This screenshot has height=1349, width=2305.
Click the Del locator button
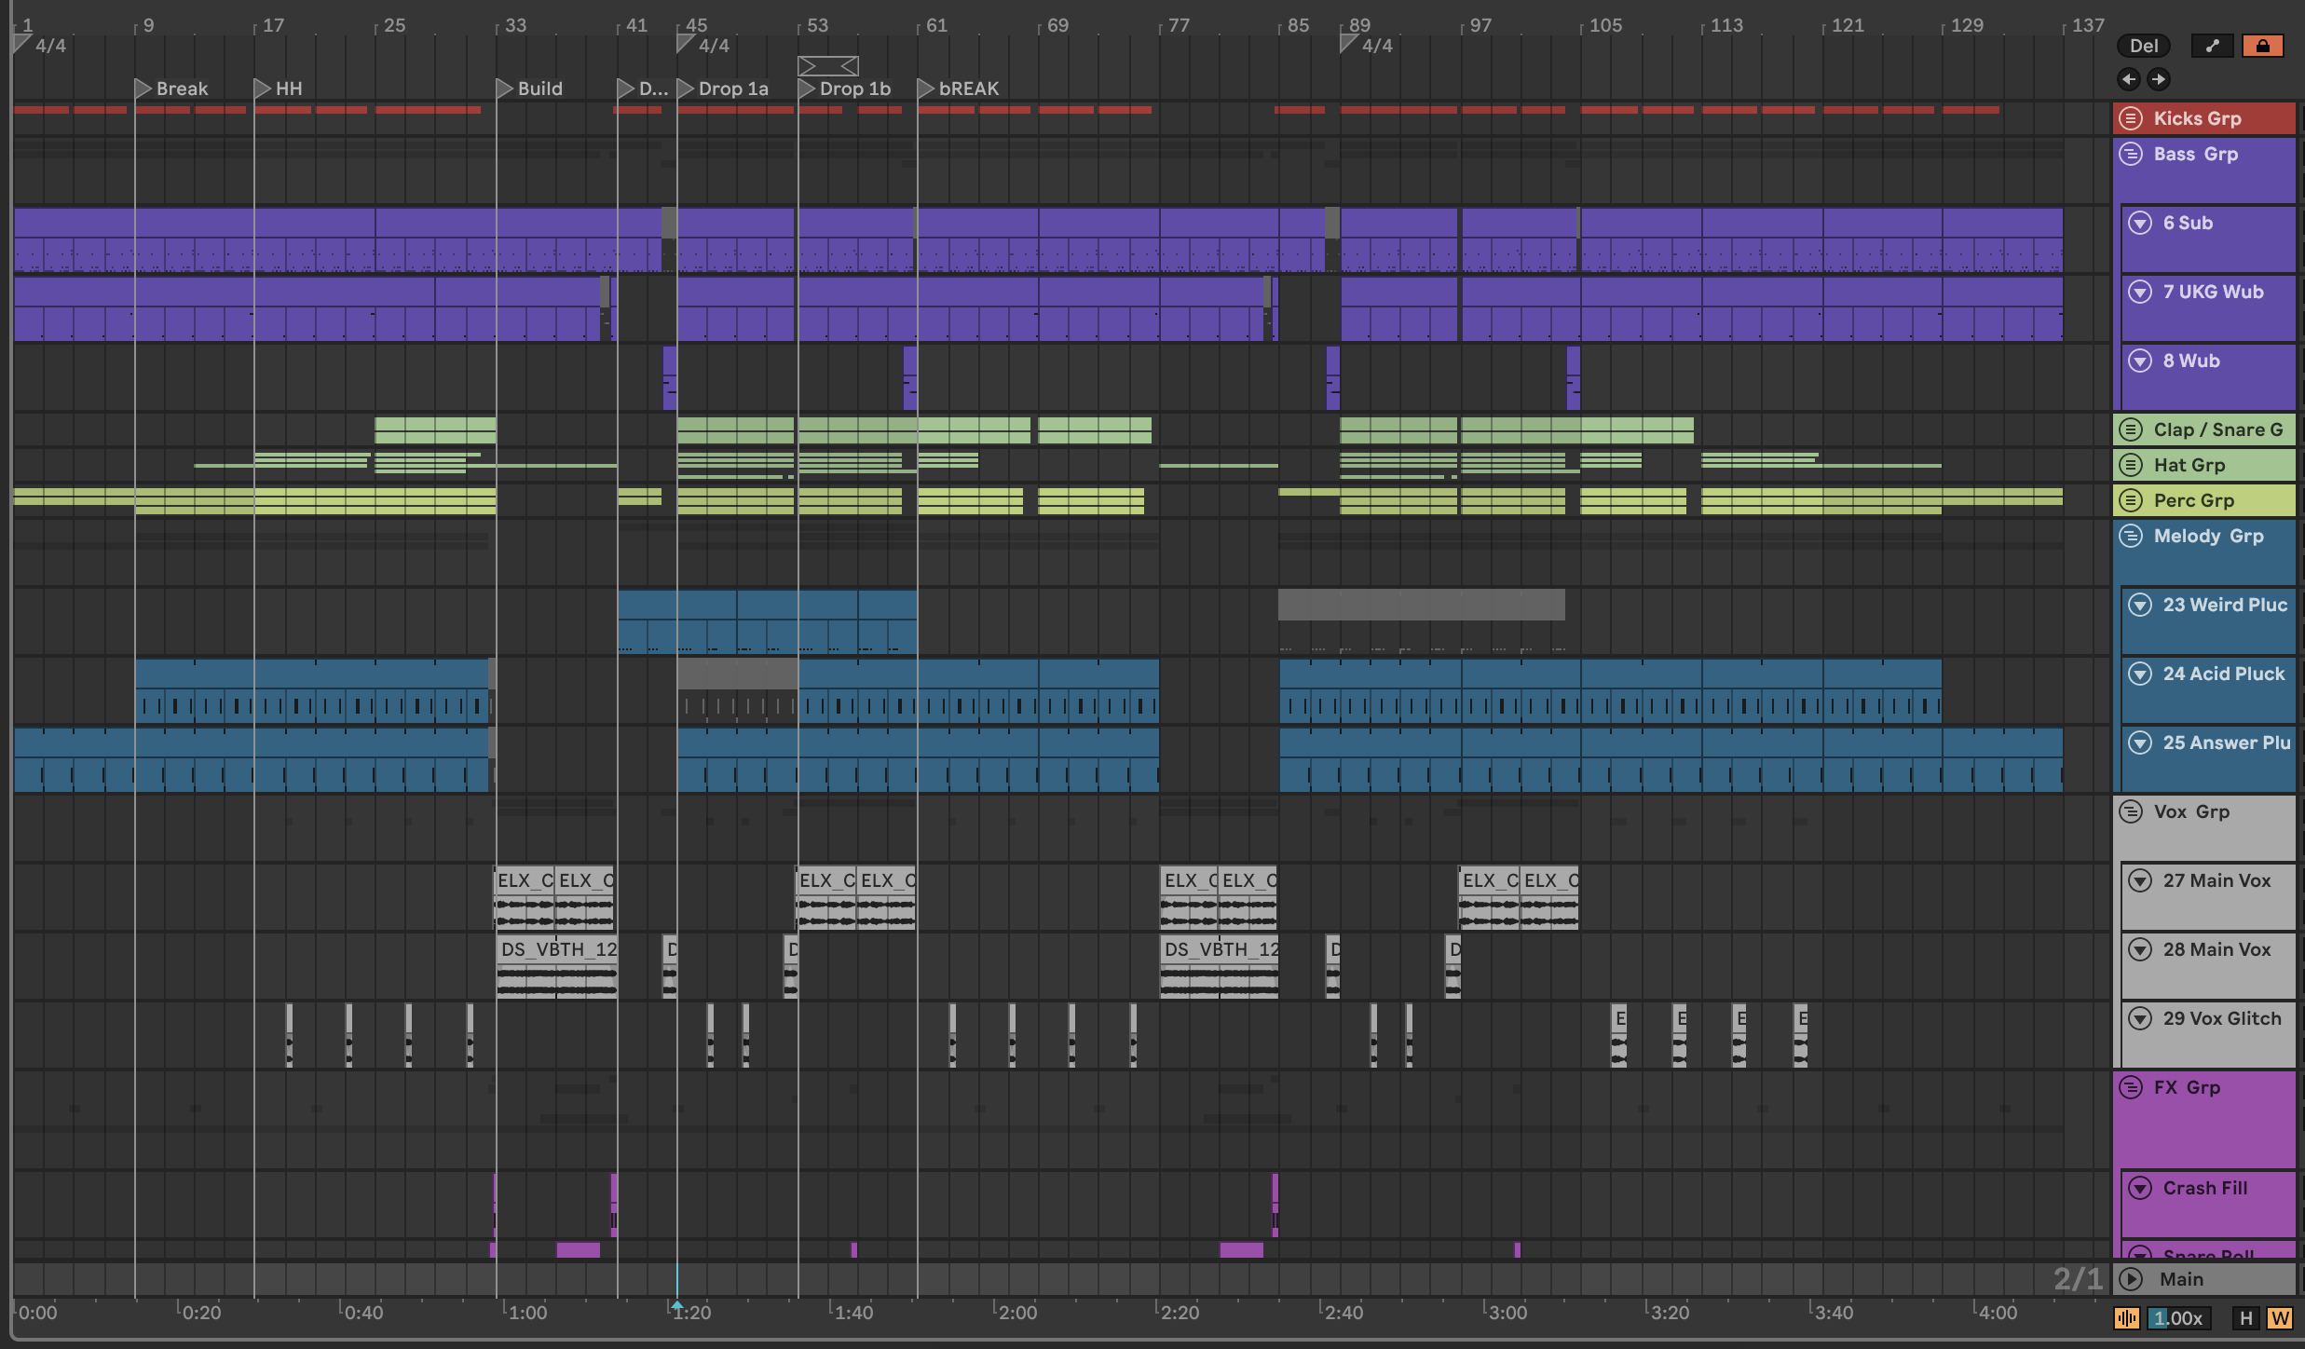(x=2143, y=46)
